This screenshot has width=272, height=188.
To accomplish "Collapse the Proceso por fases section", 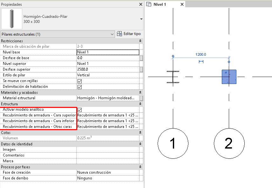I will [140, 167].
